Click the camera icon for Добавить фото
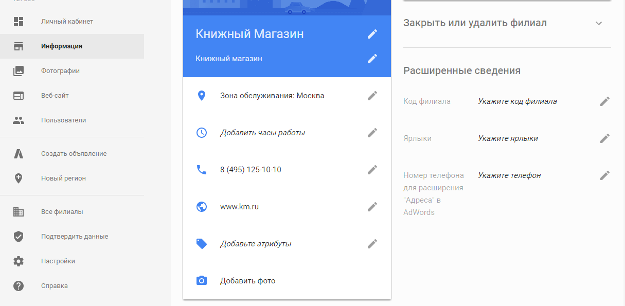Viewport: 625px width, 306px height. click(x=202, y=281)
